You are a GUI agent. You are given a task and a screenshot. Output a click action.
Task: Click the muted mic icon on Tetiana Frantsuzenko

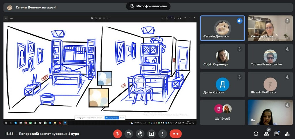(287, 49)
